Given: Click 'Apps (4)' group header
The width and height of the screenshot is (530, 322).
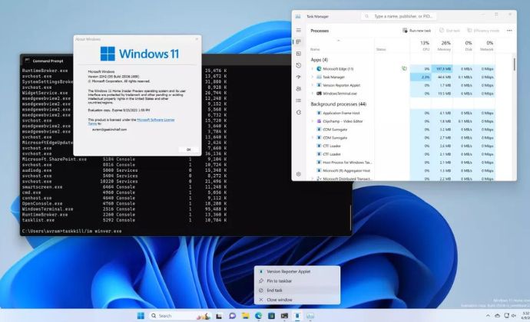Looking at the screenshot, I should coord(319,60).
